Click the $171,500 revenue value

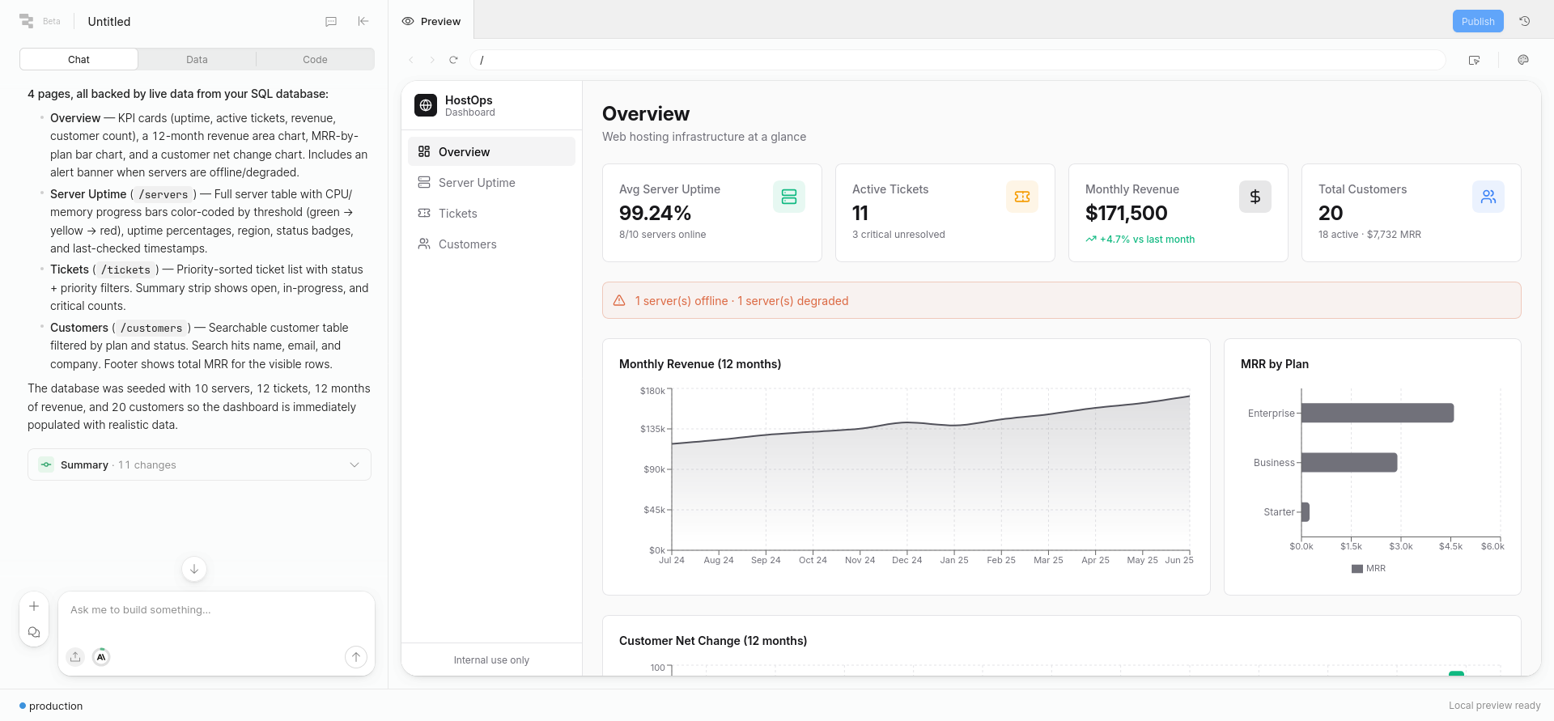[1126, 213]
